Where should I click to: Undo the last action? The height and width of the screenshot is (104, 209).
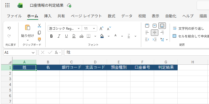9,28
